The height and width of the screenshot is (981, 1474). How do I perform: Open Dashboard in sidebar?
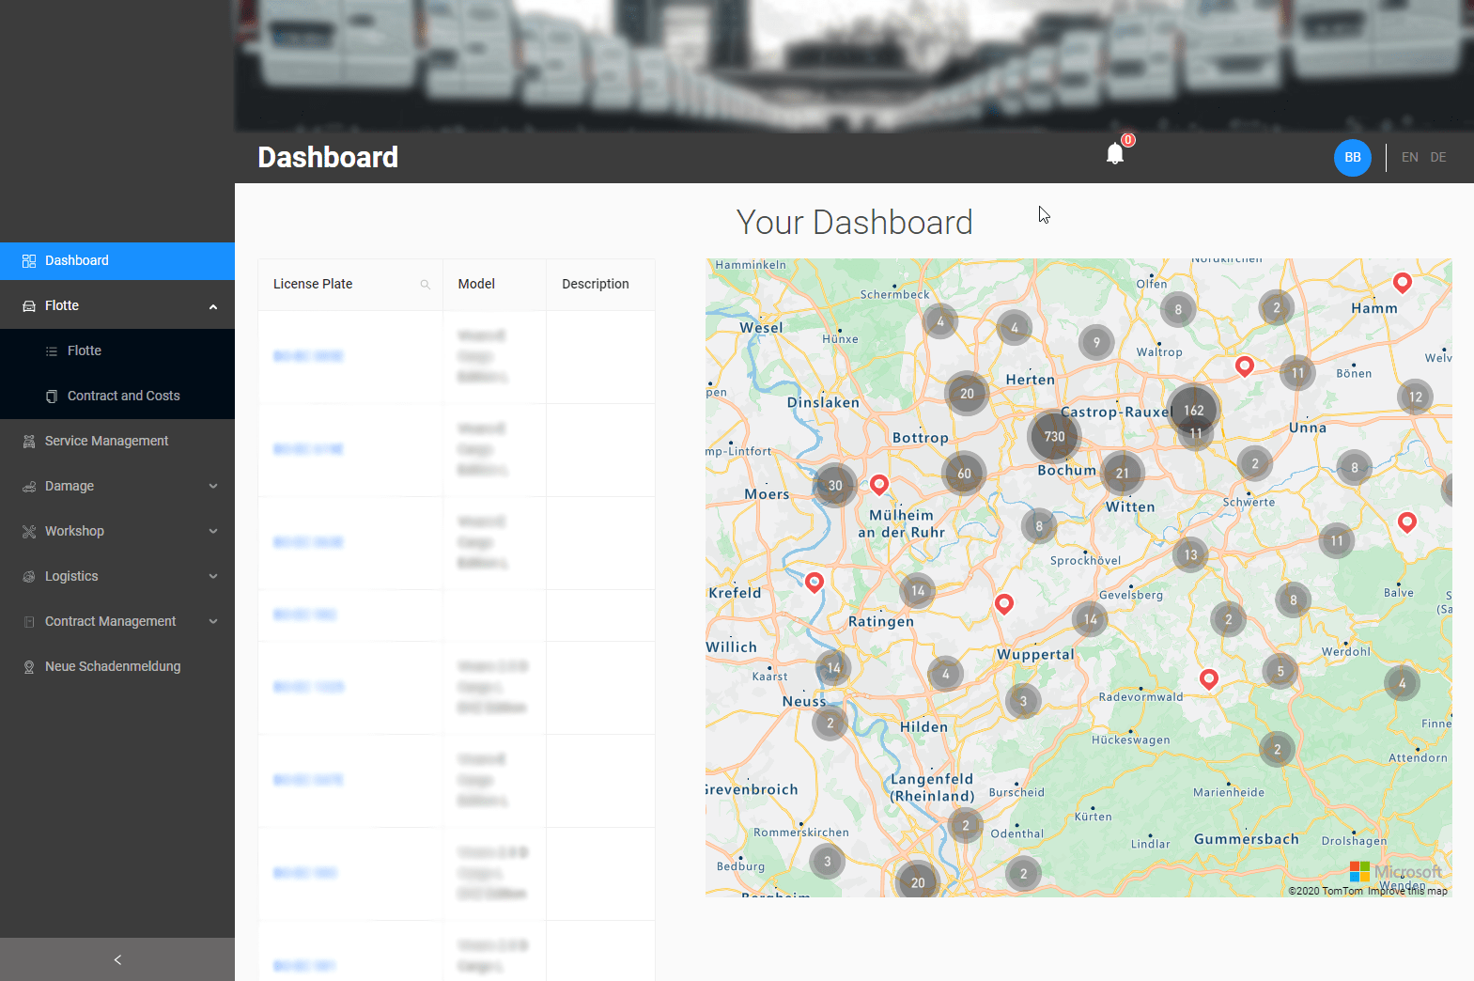117,260
